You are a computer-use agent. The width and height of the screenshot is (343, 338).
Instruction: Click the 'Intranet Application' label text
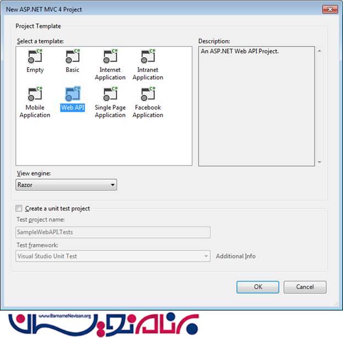(148, 74)
